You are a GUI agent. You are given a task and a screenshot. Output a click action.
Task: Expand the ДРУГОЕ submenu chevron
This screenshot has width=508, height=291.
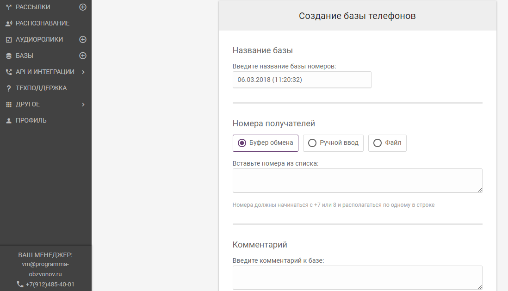83,104
